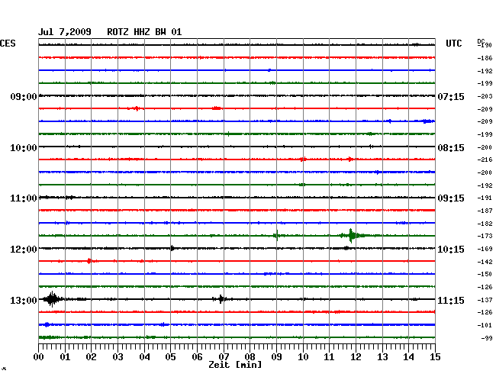Click the DC offset value "-101"
The height and width of the screenshot is (377, 496).
(x=485, y=325)
